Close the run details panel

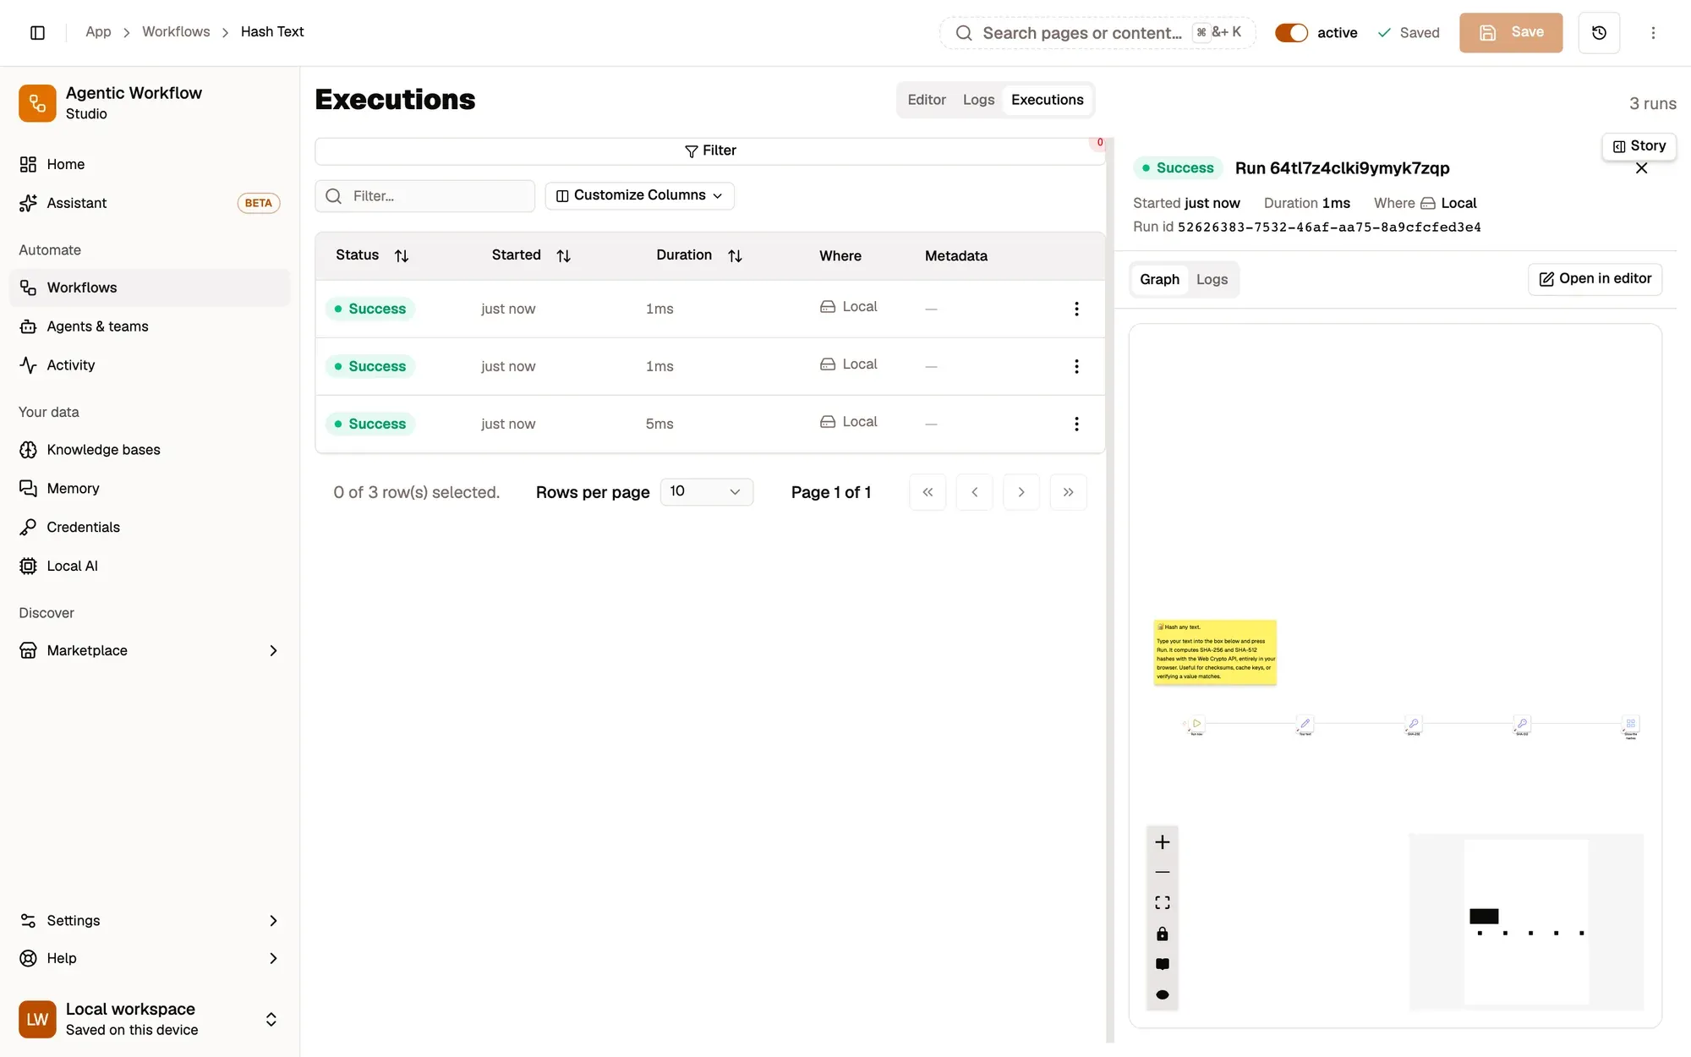click(1641, 168)
